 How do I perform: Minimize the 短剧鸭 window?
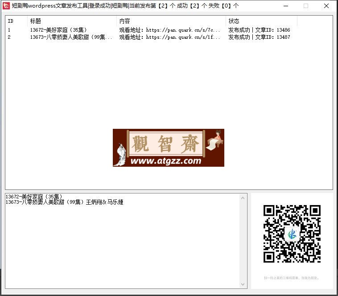(286, 6)
